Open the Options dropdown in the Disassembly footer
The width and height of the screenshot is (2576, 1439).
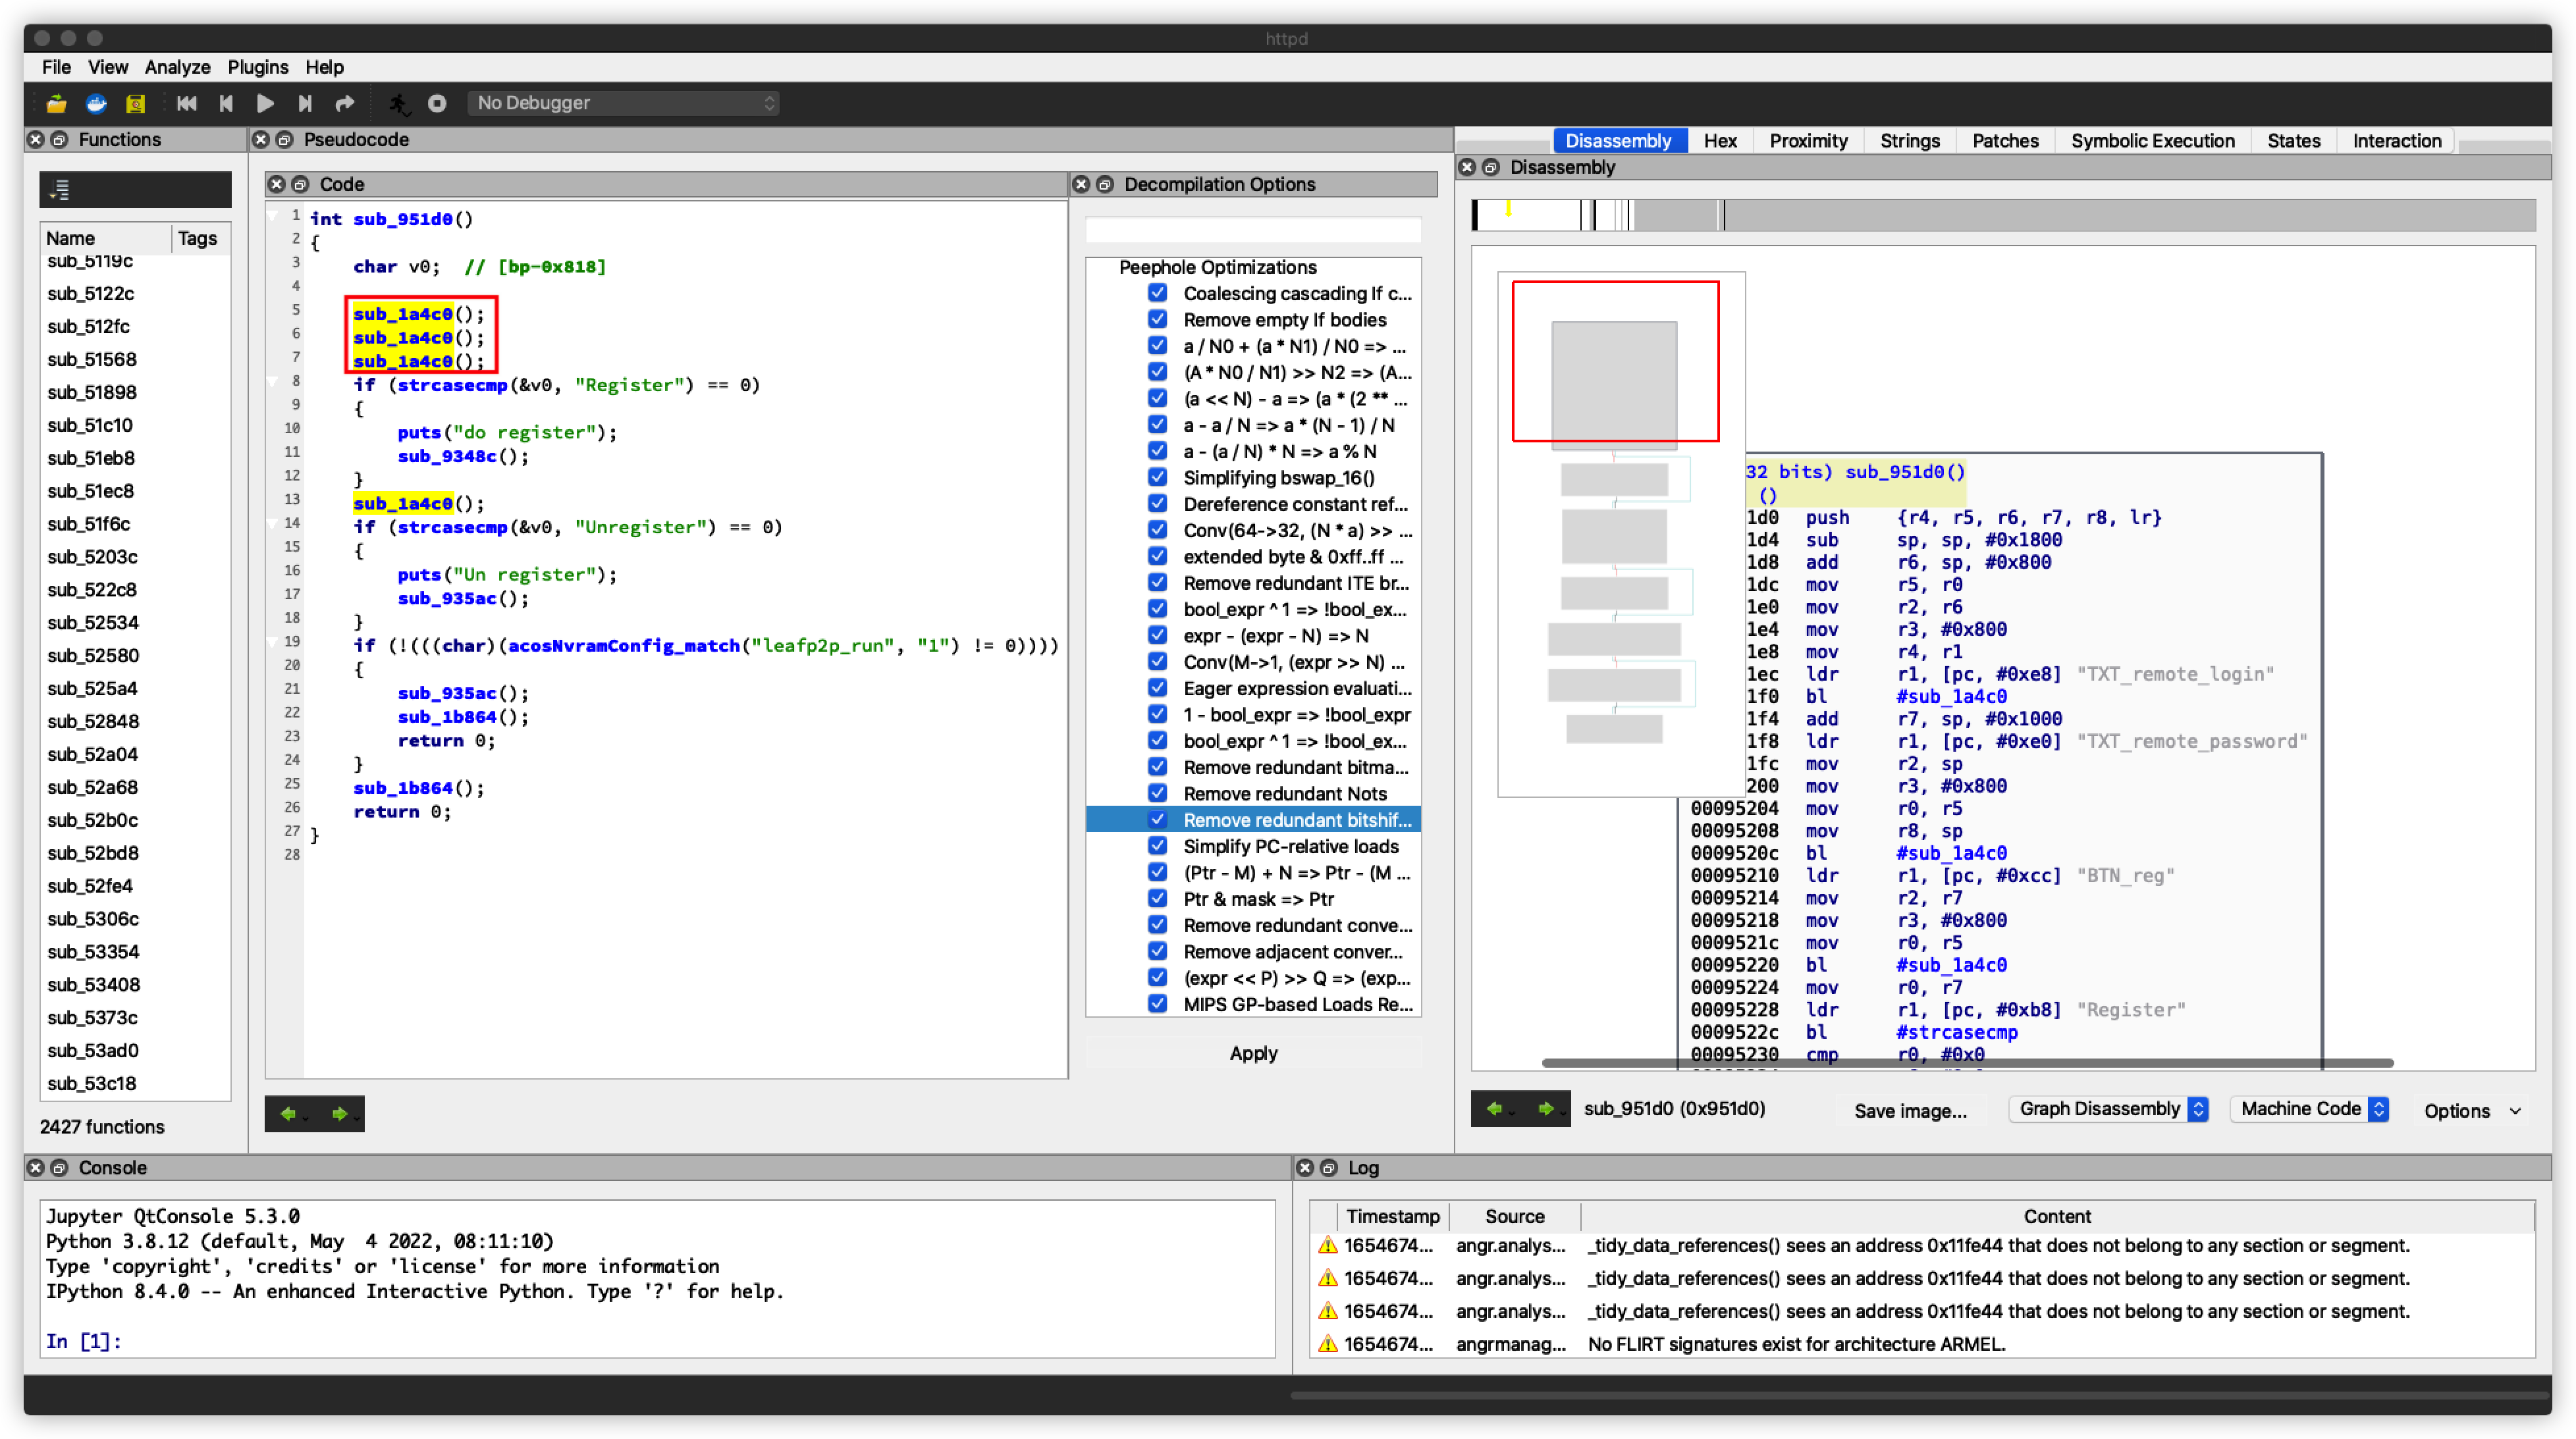point(2470,1110)
